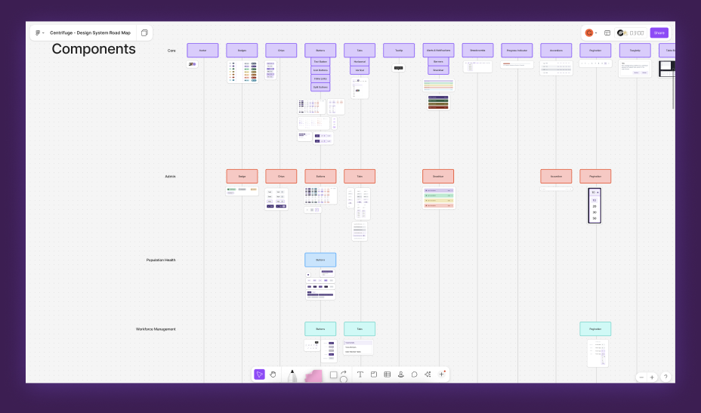This screenshot has width=701, height=413.
Task: Open the FigJam main menu dropdown
Action: [40, 32]
